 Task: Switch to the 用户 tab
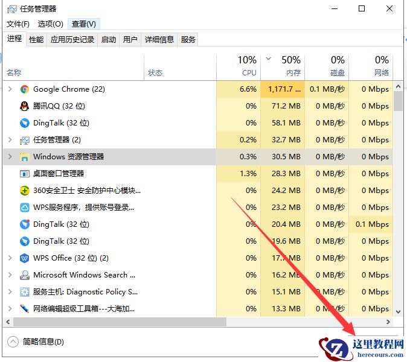130,40
